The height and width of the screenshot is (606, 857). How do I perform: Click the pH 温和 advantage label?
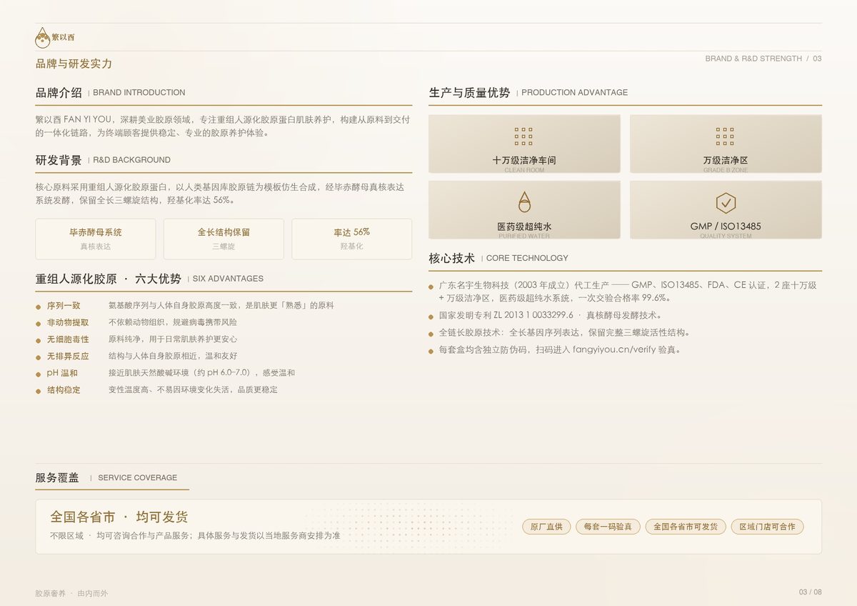click(62, 373)
